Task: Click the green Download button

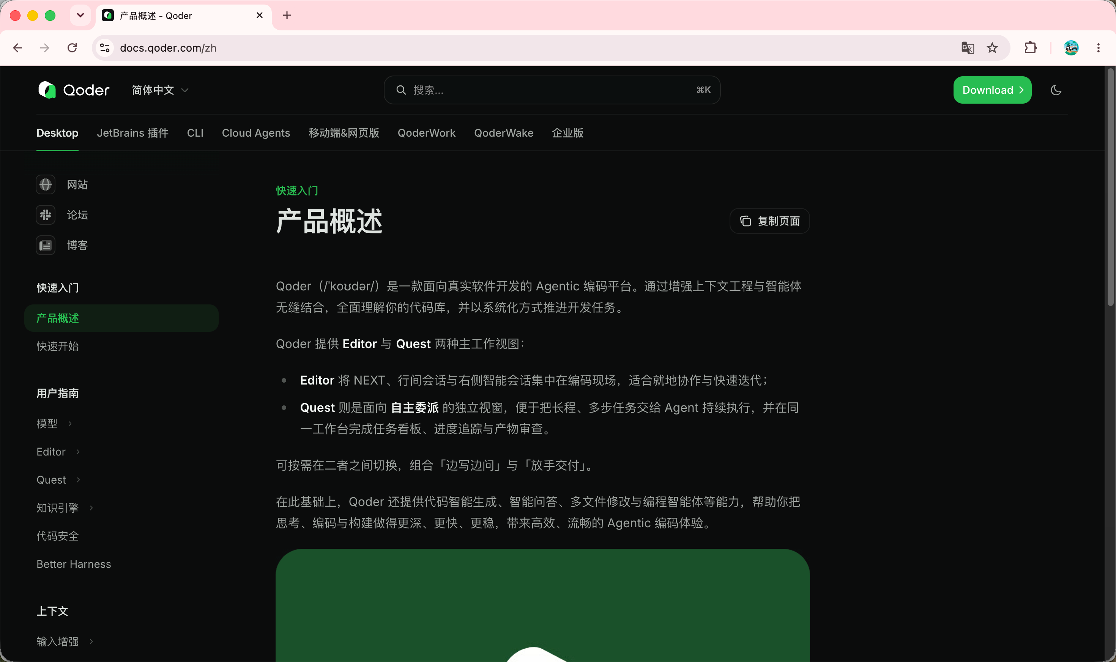Action: click(x=992, y=90)
